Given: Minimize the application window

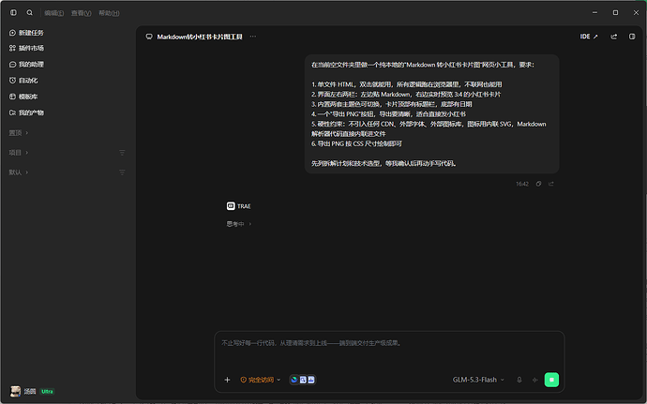Looking at the screenshot, I should [x=594, y=13].
